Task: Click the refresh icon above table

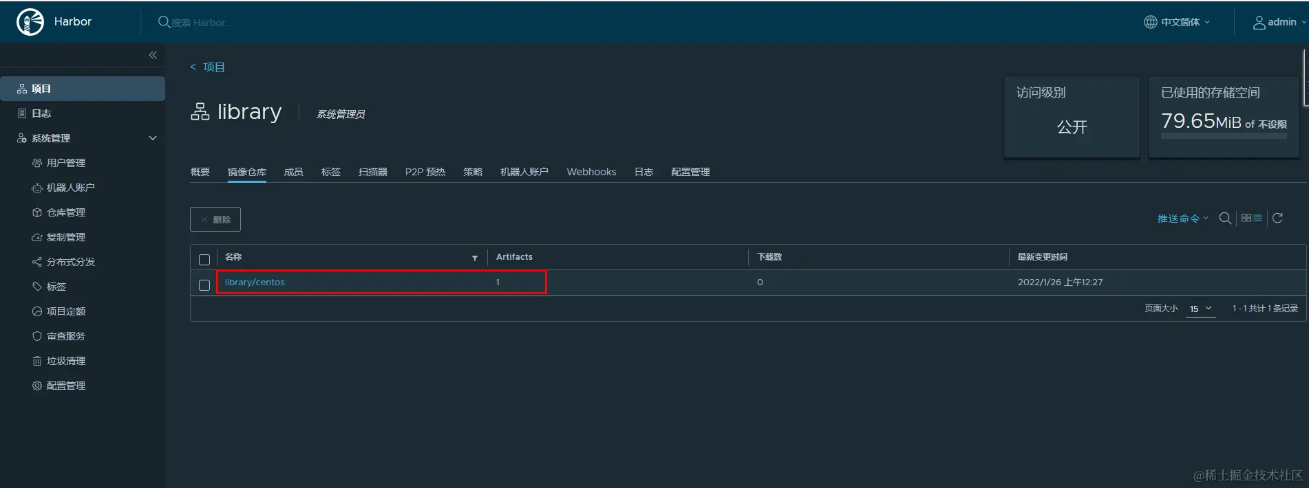Action: click(x=1277, y=218)
